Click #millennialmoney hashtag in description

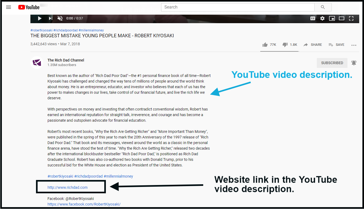coord(118,176)
